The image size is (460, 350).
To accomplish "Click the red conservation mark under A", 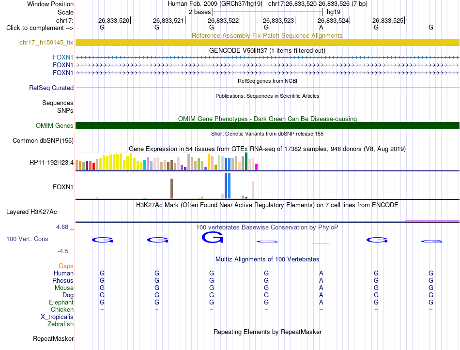I will click(x=321, y=243).
